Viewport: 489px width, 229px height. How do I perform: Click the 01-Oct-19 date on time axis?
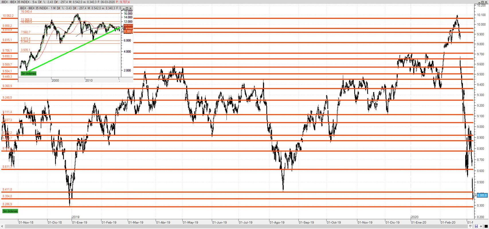pos(334,222)
